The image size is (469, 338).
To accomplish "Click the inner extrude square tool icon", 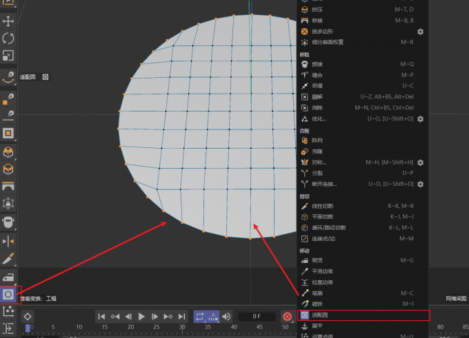I will 8,133.
